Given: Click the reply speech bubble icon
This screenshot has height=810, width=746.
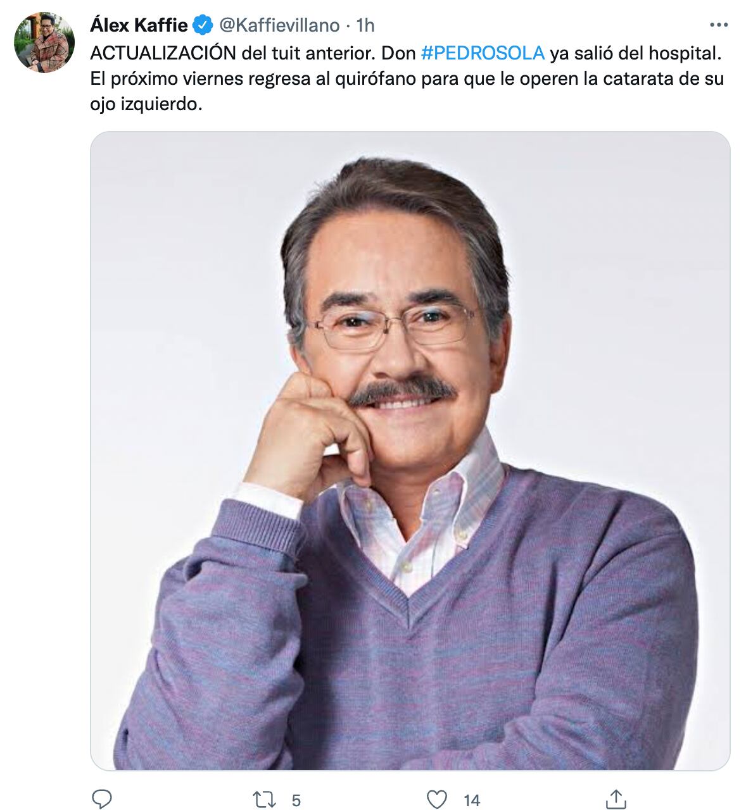Looking at the screenshot, I should [x=101, y=799].
